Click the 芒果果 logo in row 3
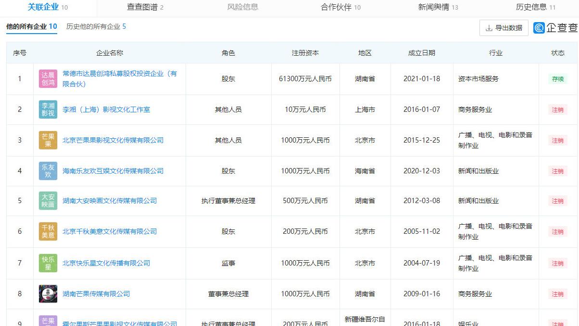The height and width of the screenshot is (326, 579). point(48,140)
